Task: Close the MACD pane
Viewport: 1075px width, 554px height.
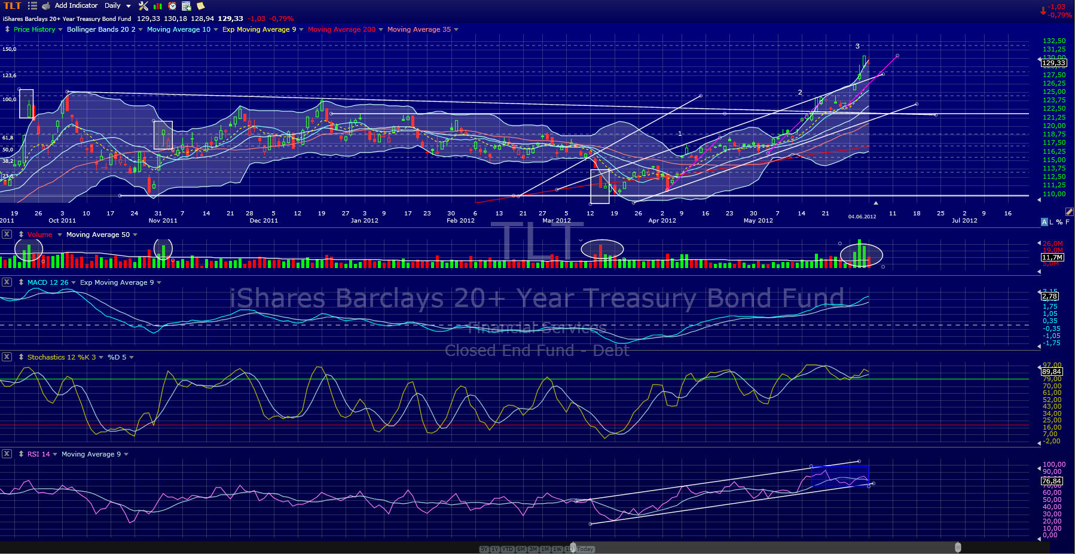Action: click(x=7, y=282)
